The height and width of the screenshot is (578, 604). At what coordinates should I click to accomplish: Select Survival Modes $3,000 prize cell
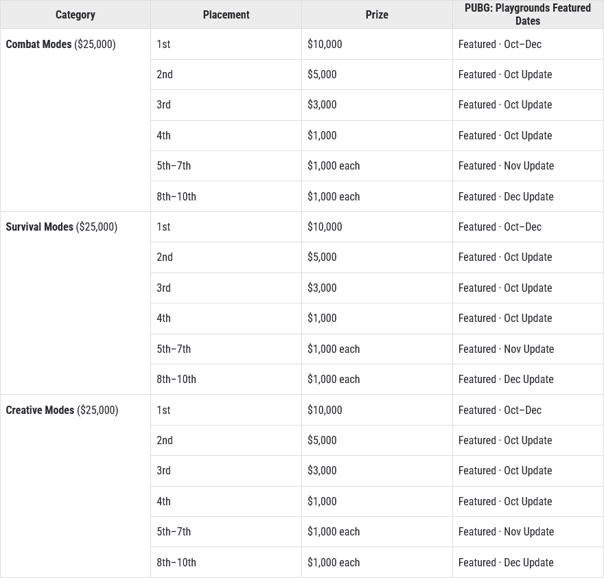pos(377,288)
